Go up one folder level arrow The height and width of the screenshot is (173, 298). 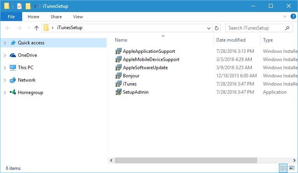pyautogui.click(x=37, y=28)
